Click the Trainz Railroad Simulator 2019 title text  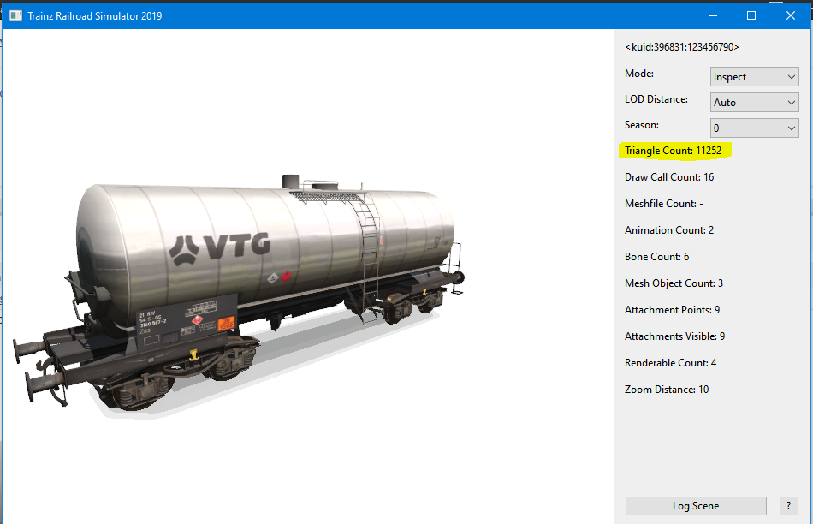(95, 16)
